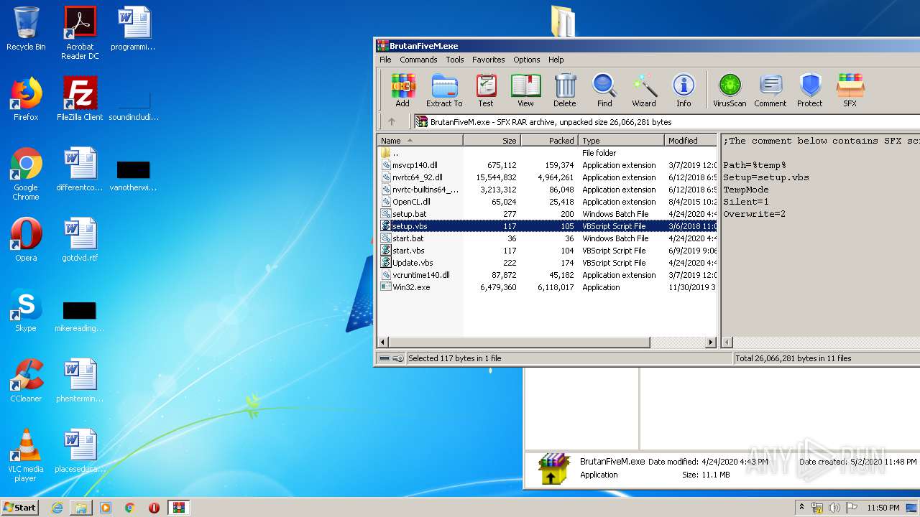Open Acrobat Reader DC desktop shortcut
This screenshot has height=517, width=920.
pos(80,33)
